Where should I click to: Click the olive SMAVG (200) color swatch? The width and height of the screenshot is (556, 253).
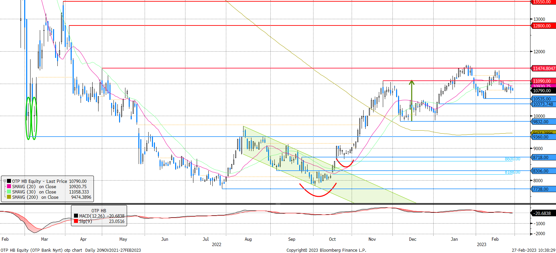[x=9, y=197]
